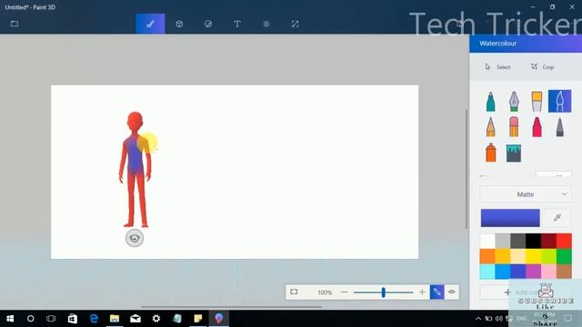582x327 pixels.
Task: Open the 3D objects tab
Action: 179,24
